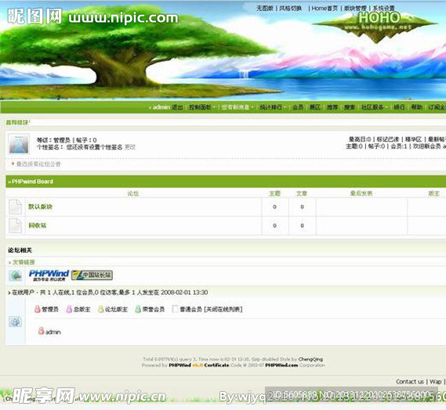Click the 最后发表 column header

point(361,193)
